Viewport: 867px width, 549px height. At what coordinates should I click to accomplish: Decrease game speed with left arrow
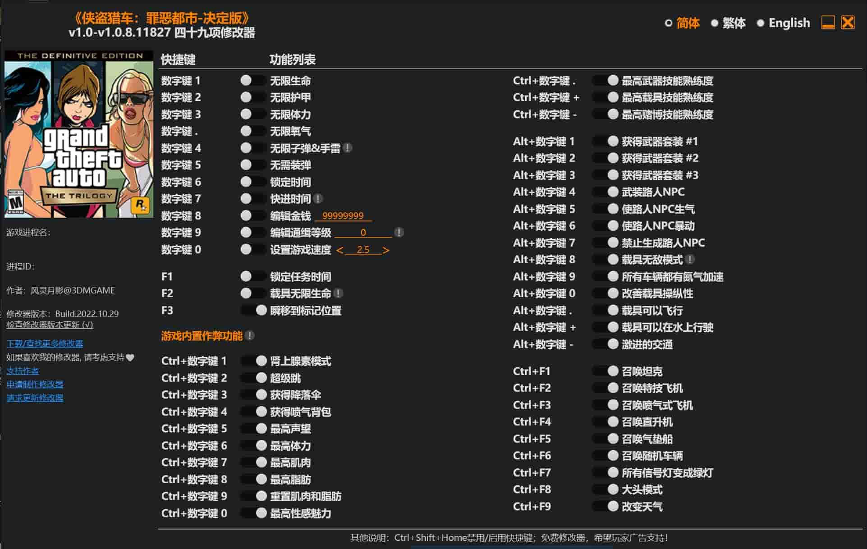pos(339,250)
